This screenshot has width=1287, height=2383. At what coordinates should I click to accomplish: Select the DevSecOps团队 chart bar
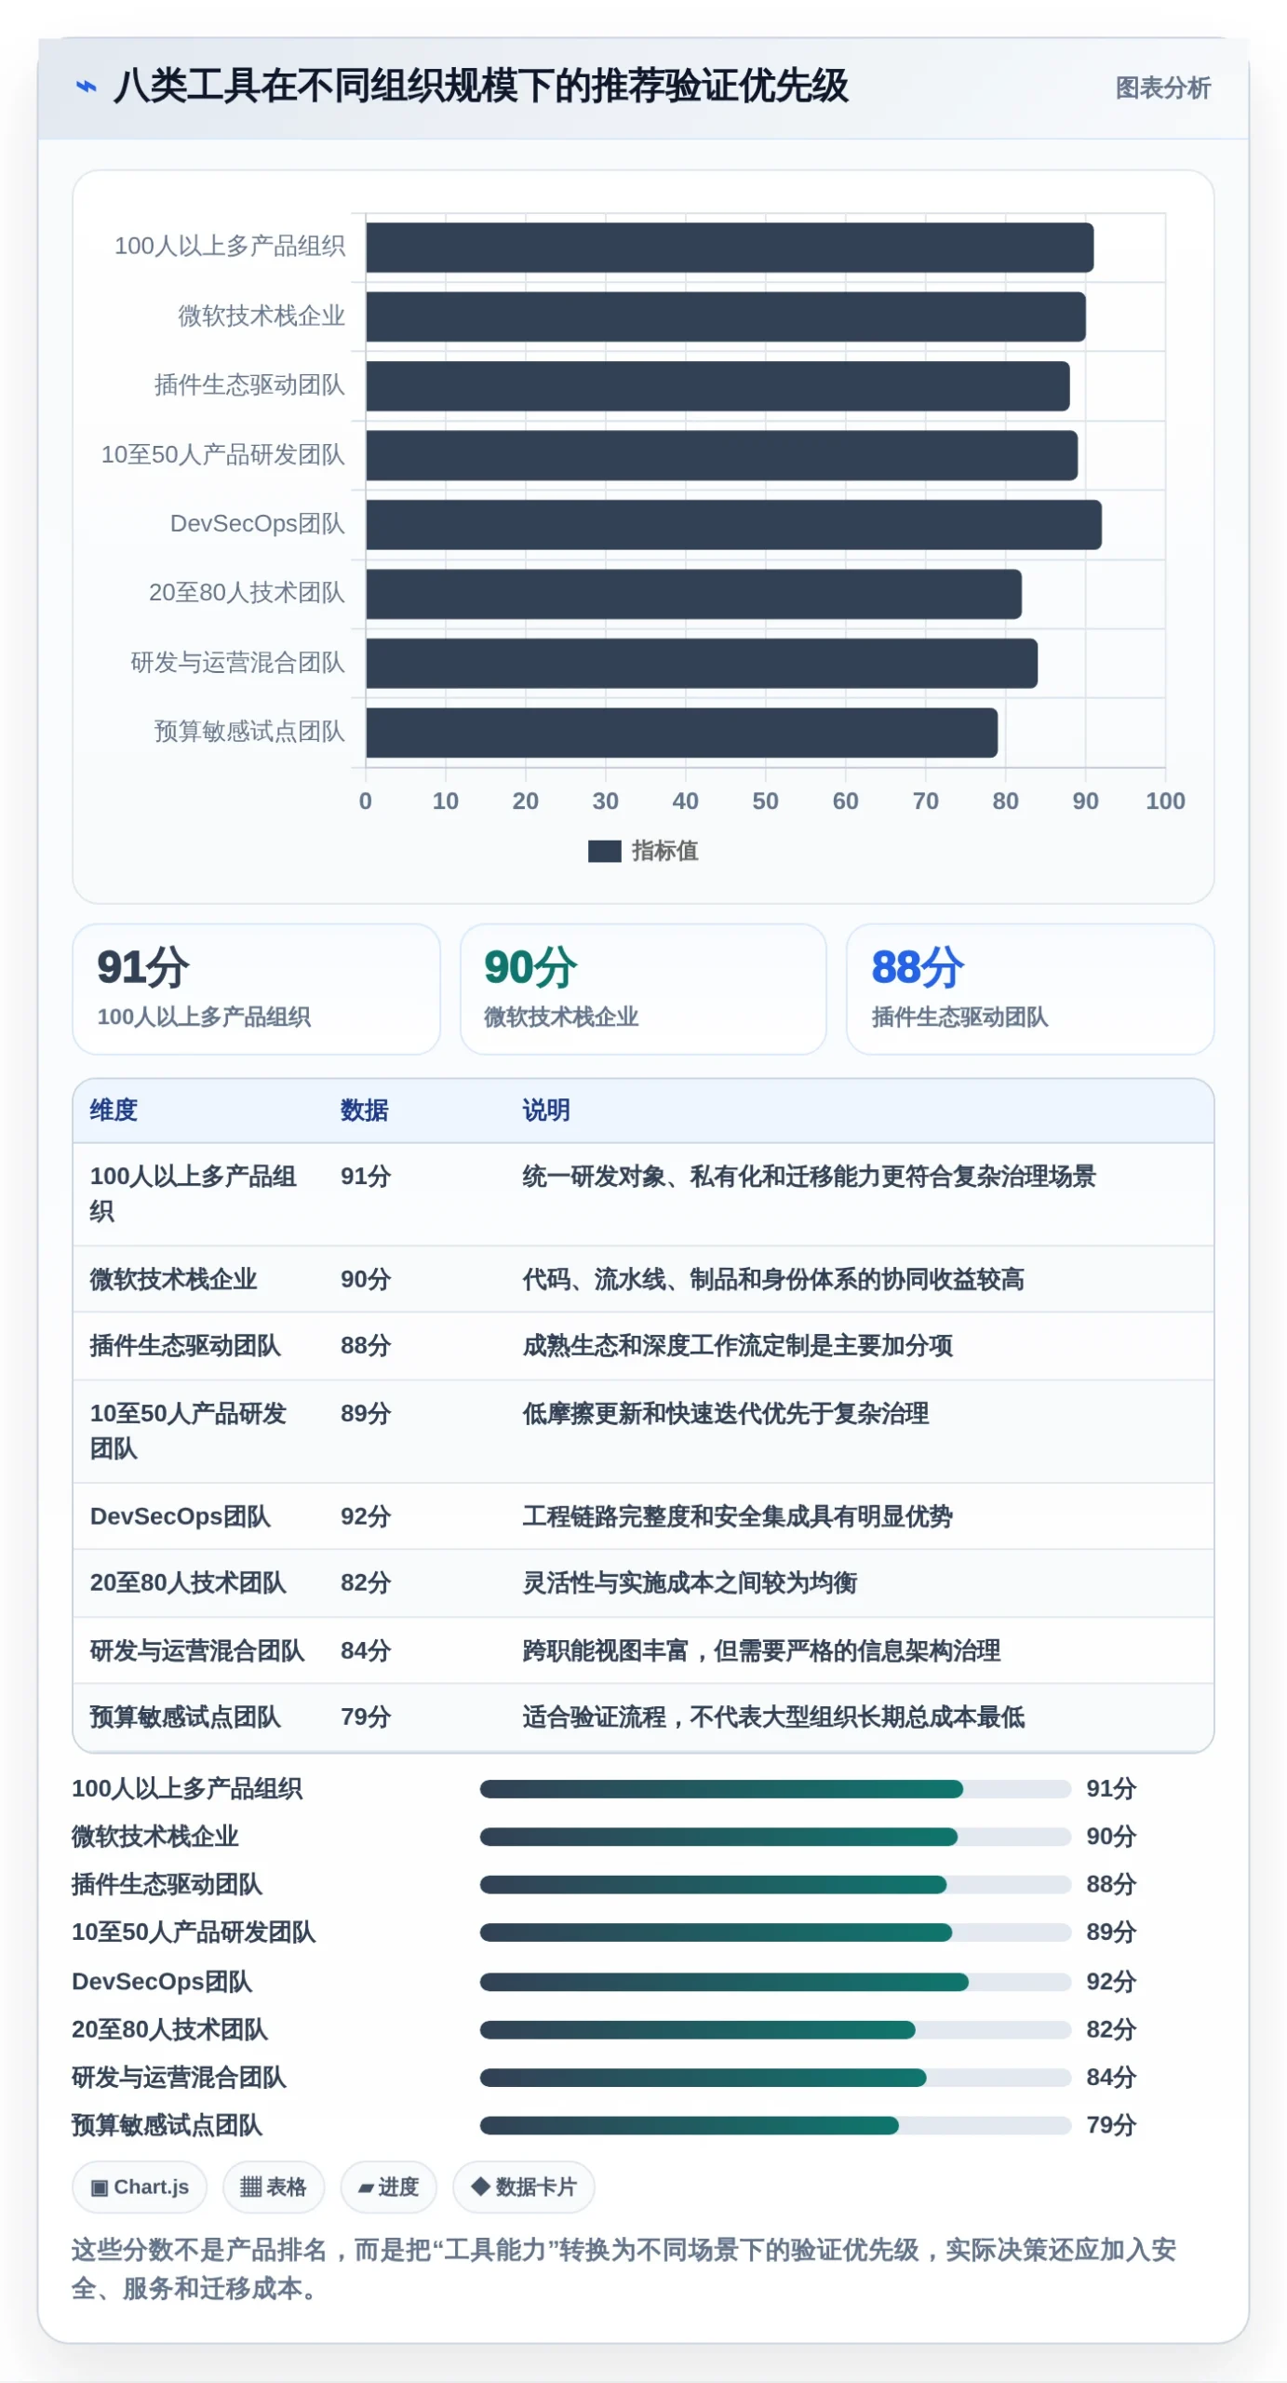tap(733, 525)
